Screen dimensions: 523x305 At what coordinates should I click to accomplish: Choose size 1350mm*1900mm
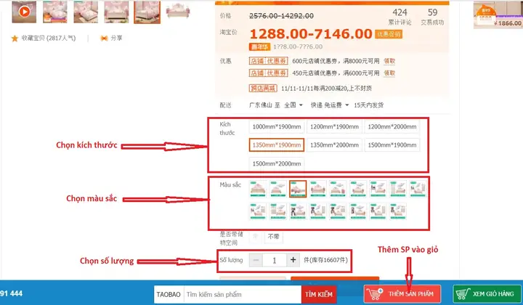click(277, 145)
